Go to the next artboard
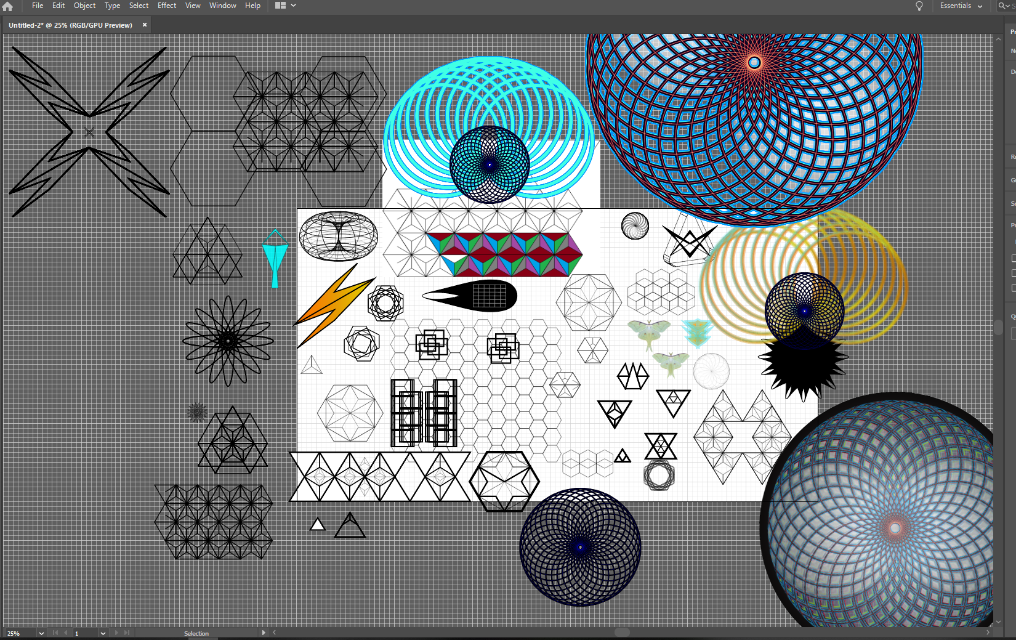This screenshot has width=1016, height=640. (x=116, y=633)
